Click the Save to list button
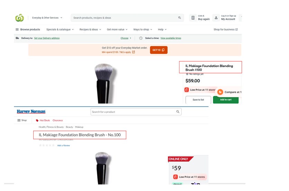The width and height of the screenshot is (289, 191). coord(198,100)
